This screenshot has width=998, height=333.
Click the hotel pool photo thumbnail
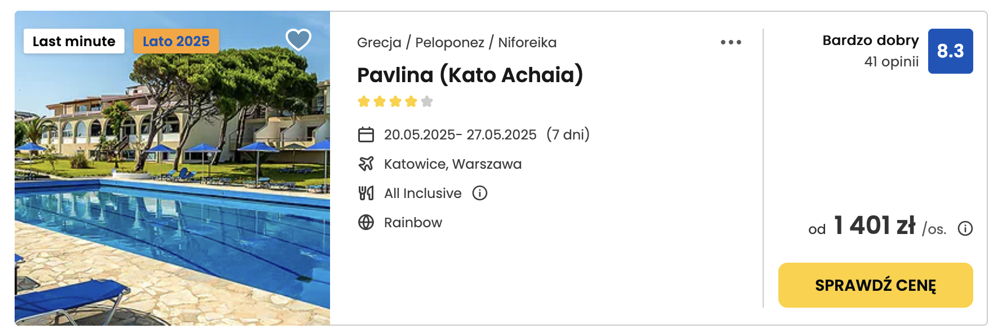pyautogui.click(x=172, y=168)
